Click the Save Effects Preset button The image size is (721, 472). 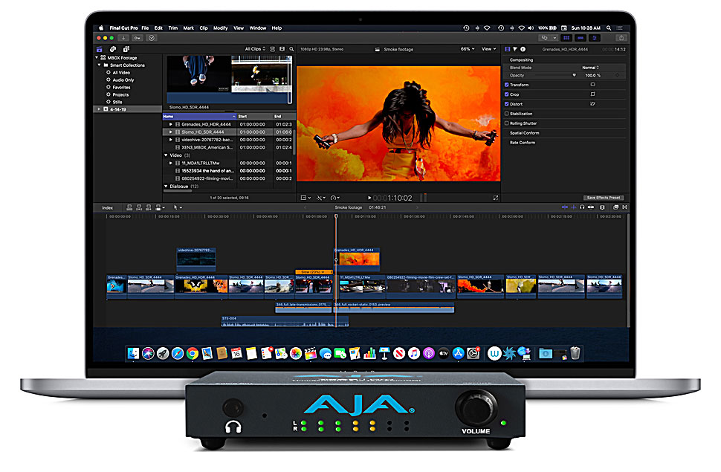[x=603, y=198]
